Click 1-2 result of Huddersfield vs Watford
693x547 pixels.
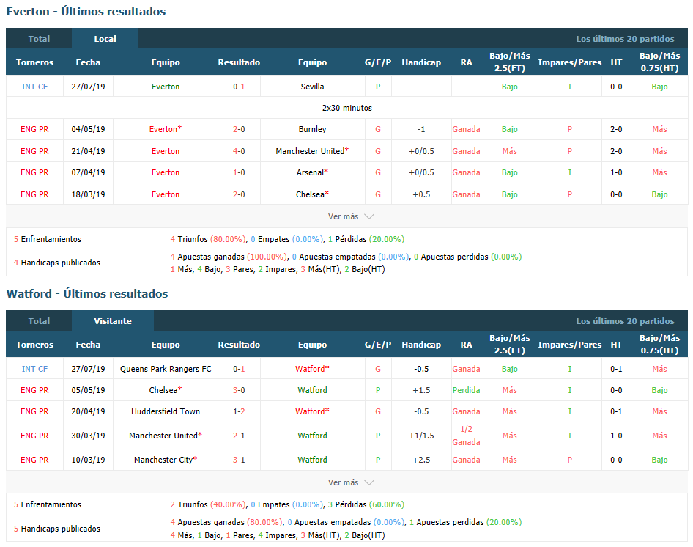point(239,411)
